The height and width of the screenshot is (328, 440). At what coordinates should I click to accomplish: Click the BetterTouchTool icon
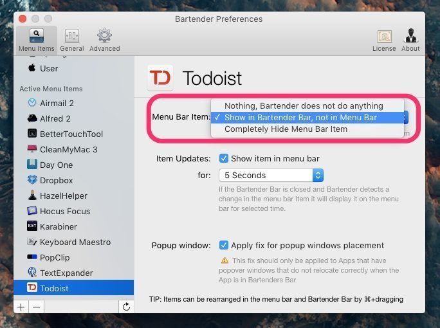pos(32,133)
